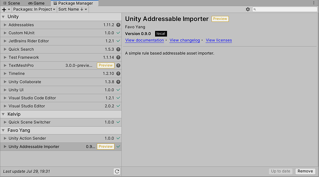
Task: Select the Unity Collaborate package row
Action: (61, 82)
